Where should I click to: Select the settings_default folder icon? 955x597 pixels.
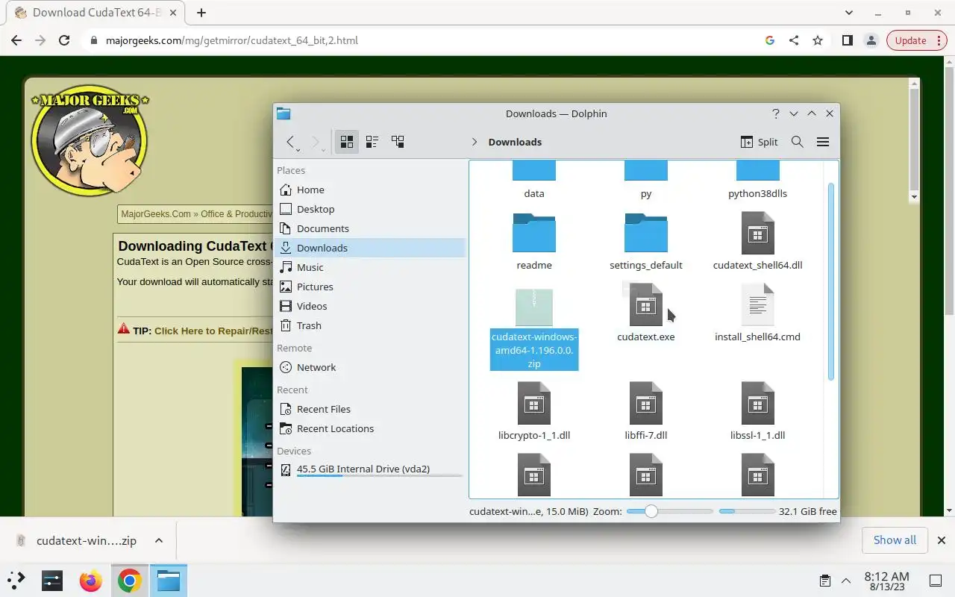[646, 233]
